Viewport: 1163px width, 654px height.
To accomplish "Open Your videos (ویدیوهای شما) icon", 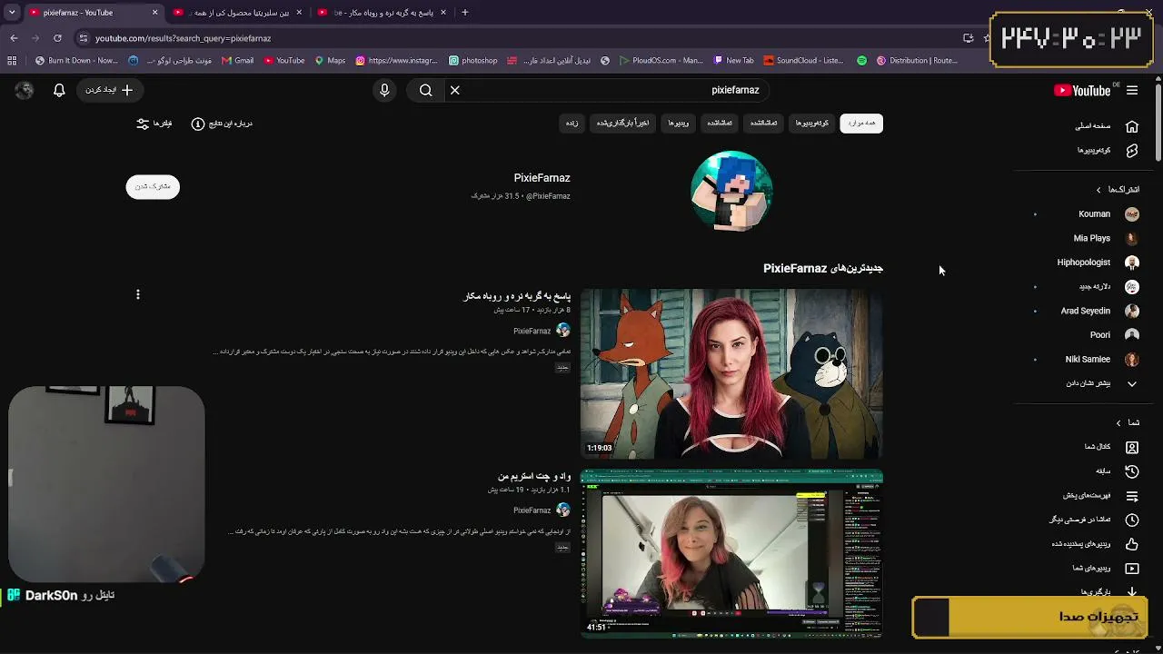I will pyautogui.click(x=1131, y=569).
